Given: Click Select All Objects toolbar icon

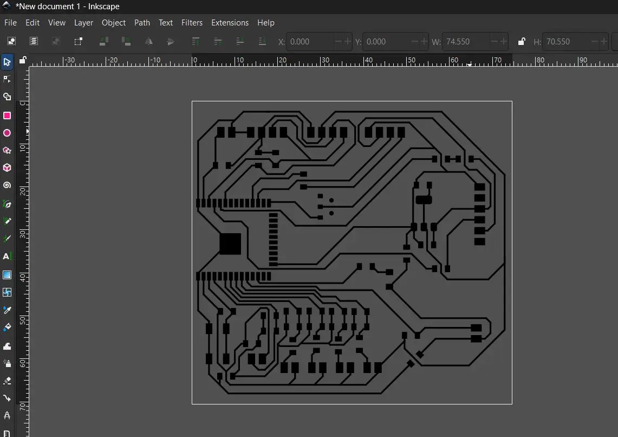Looking at the screenshot, I should point(11,41).
